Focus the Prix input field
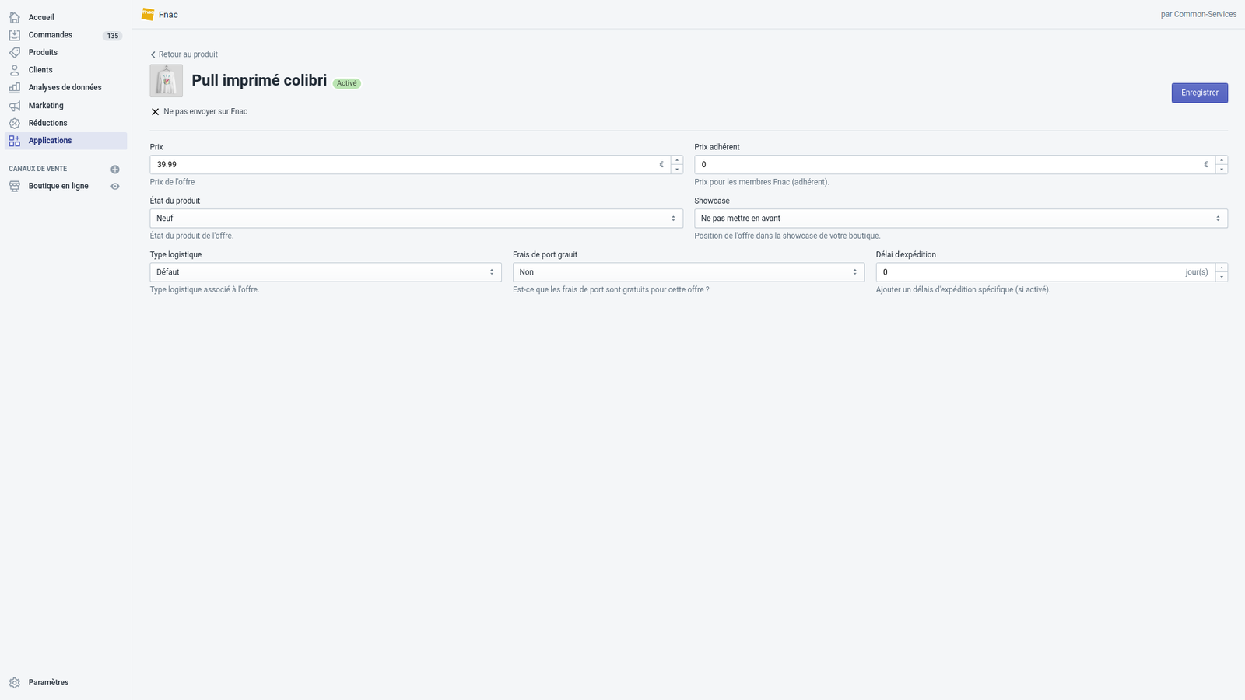1245x700 pixels. click(x=410, y=164)
